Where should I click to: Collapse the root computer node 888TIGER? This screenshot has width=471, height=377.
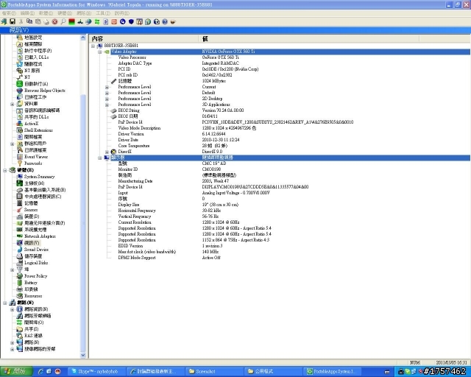click(x=93, y=46)
